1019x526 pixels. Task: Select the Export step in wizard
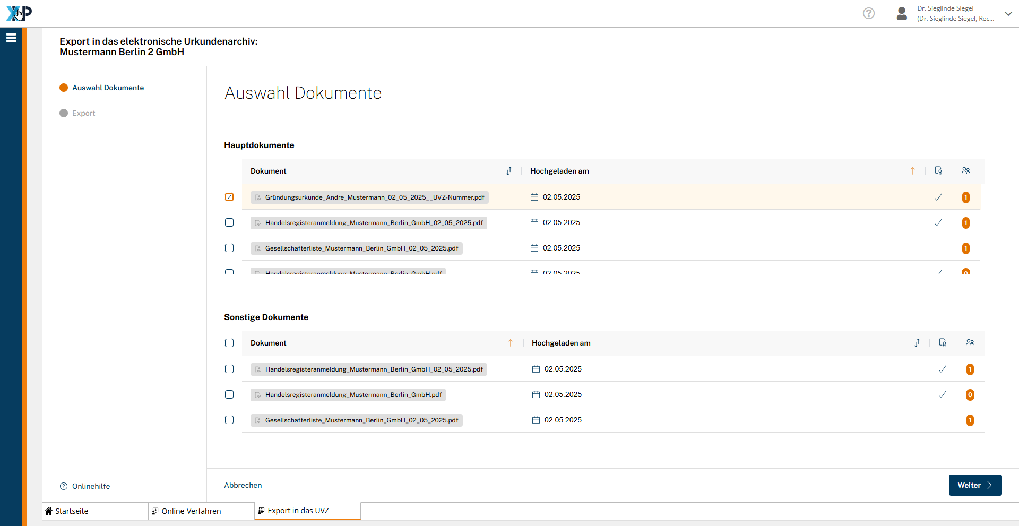(x=83, y=113)
